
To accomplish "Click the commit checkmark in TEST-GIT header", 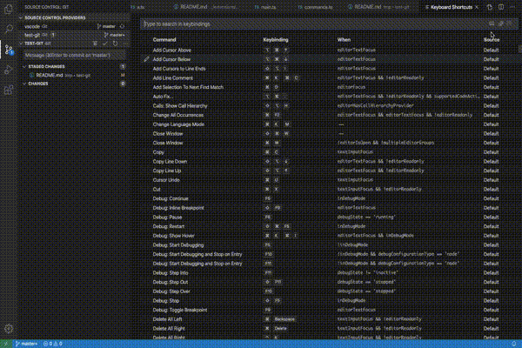I will 105,43.
